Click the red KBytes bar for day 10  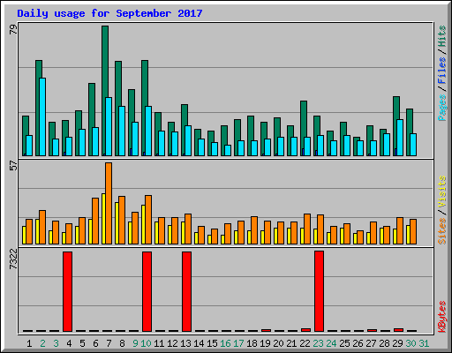147,291
